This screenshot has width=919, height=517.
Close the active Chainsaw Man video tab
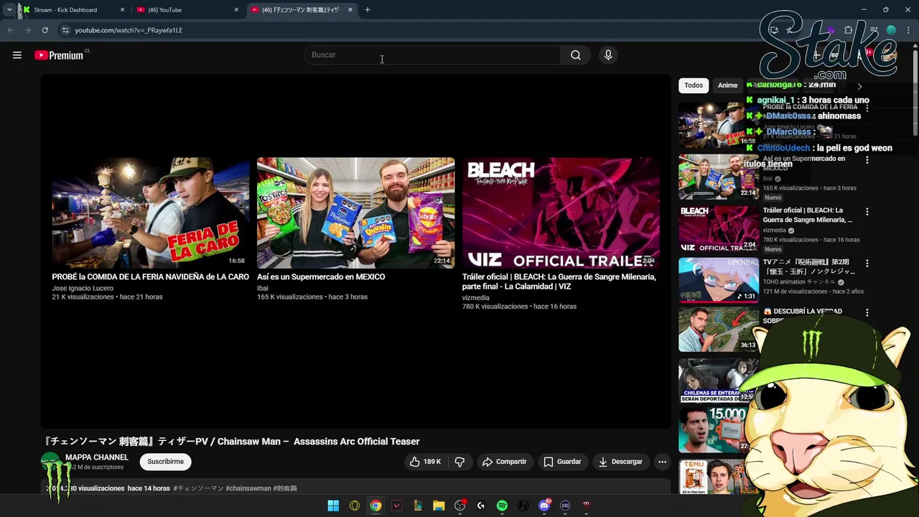pyautogui.click(x=350, y=10)
